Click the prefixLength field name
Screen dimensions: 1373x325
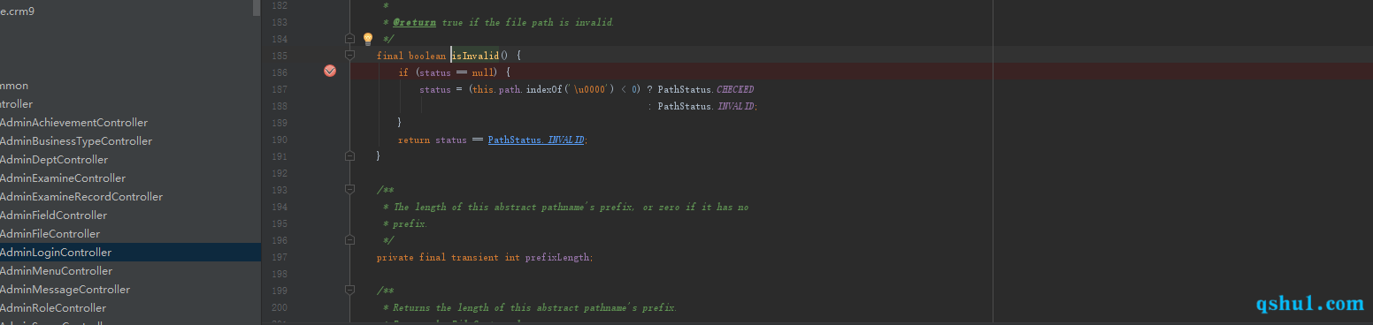(x=557, y=258)
